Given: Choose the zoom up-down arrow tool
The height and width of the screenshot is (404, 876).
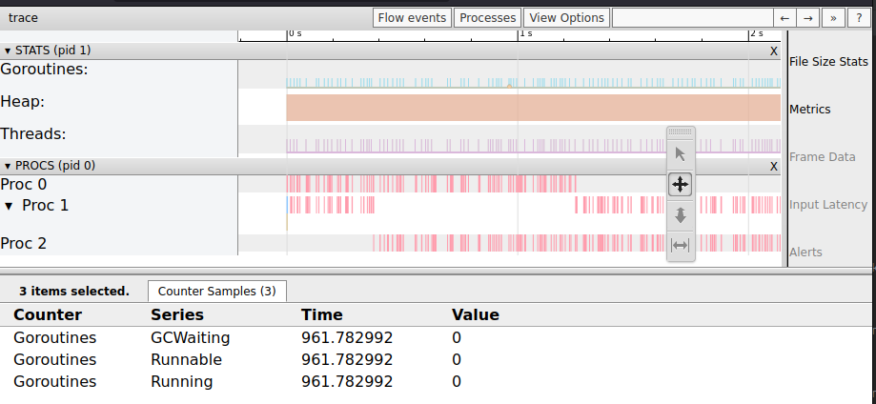Looking at the screenshot, I should click(681, 215).
